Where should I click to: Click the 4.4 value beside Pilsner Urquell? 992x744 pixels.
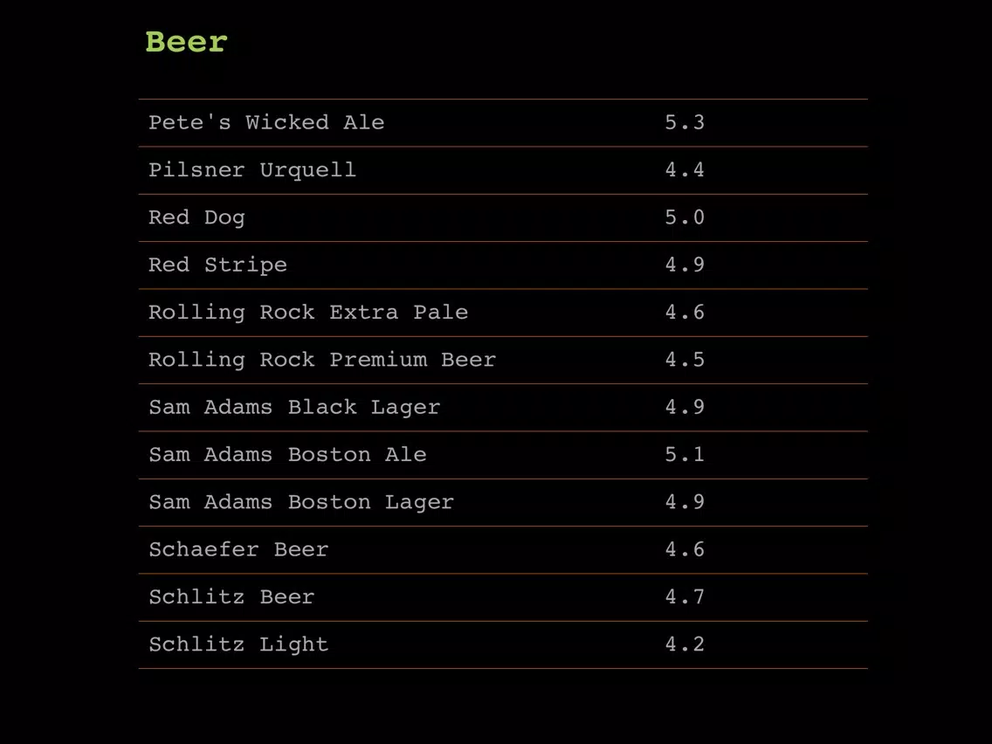pos(685,169)
